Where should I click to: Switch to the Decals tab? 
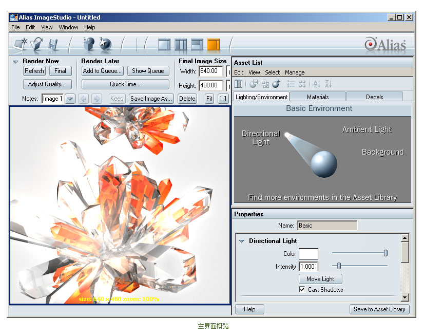coord(374,97)
